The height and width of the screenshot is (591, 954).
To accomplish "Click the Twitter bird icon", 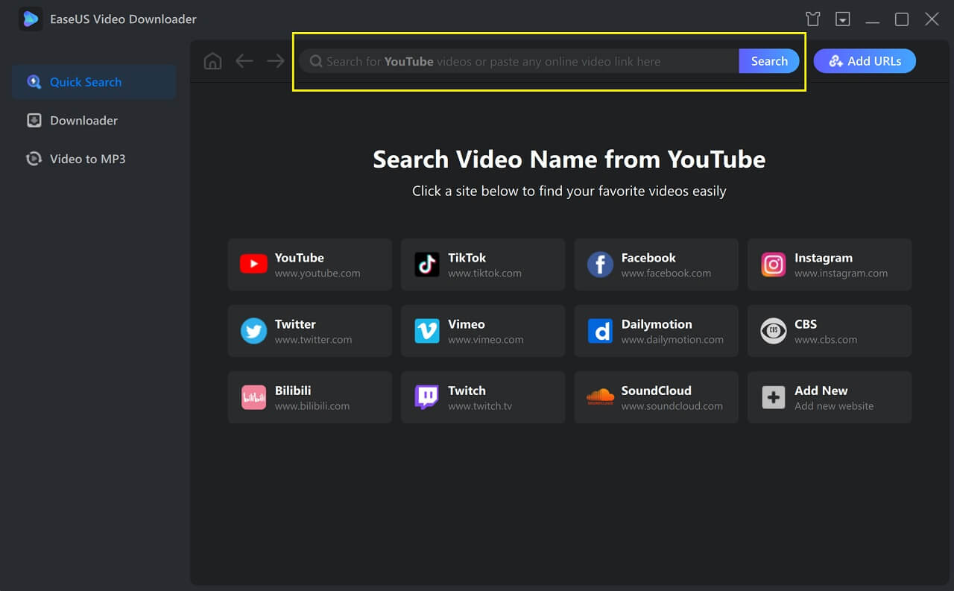I will [x=253, y=330].
